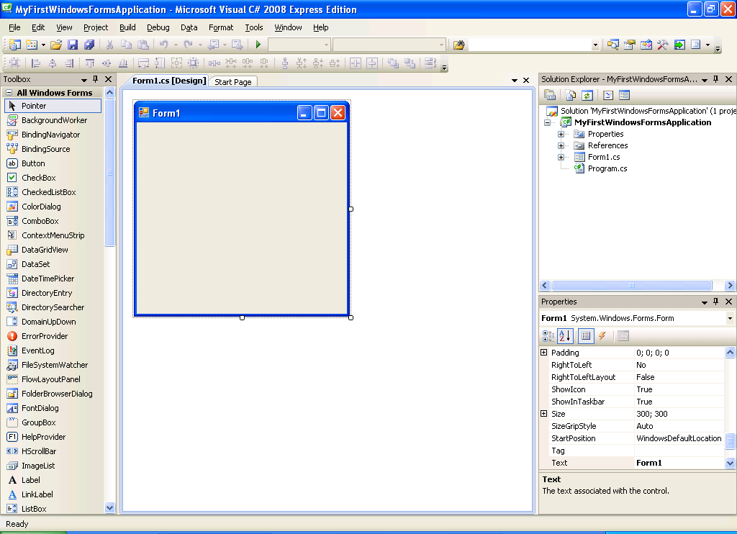This screenshot has width=737, height=534.
Task: Switch Properties to Alphabetical sorting
Action: coord(566,336)
